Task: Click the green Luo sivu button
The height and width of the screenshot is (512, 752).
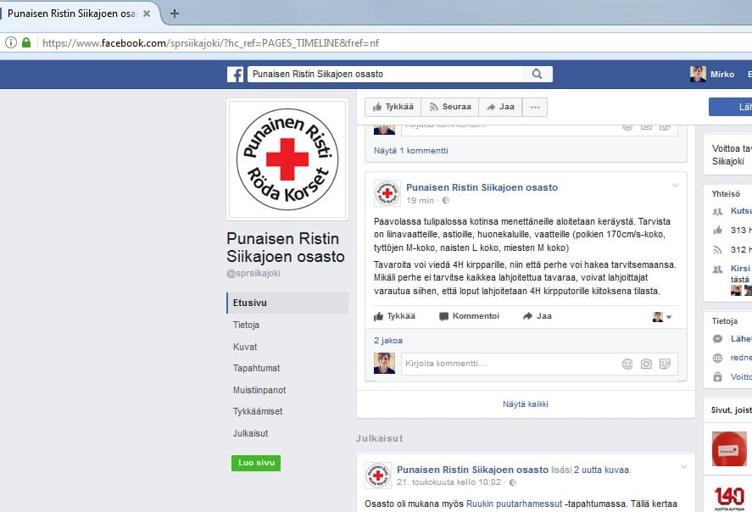Action: (x=256, y=463)
